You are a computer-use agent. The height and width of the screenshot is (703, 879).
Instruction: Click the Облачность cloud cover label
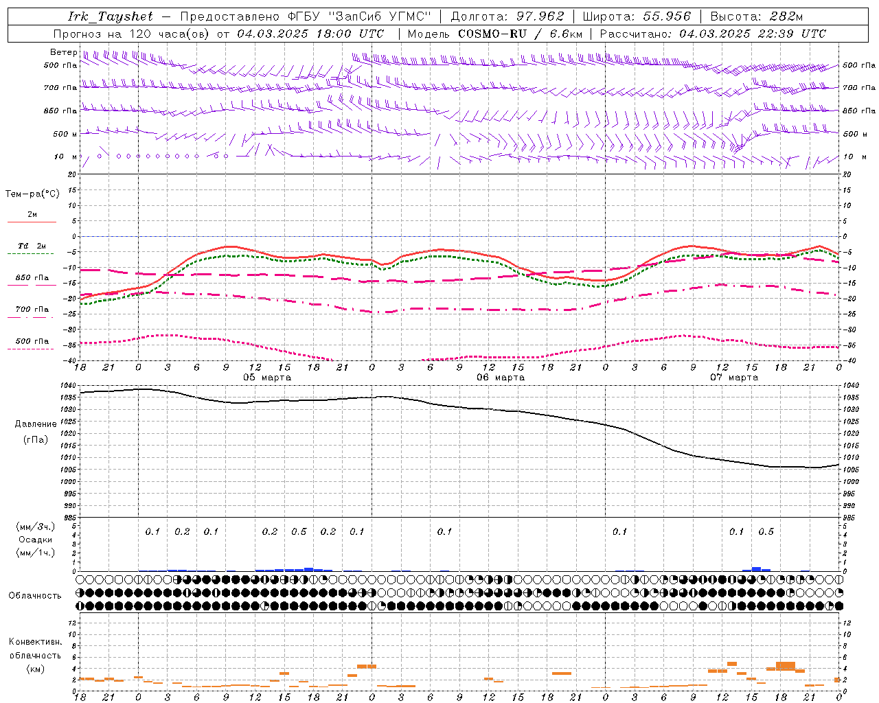click(35, 596)
